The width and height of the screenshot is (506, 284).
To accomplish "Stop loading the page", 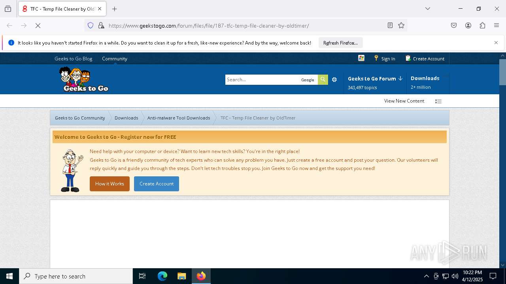I will (x=38, y=26).
